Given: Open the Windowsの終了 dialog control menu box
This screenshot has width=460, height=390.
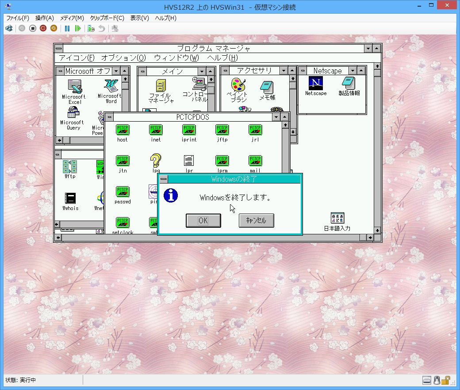Looking at the screenshot, I should pyautogui.click(x=164, y=179).
